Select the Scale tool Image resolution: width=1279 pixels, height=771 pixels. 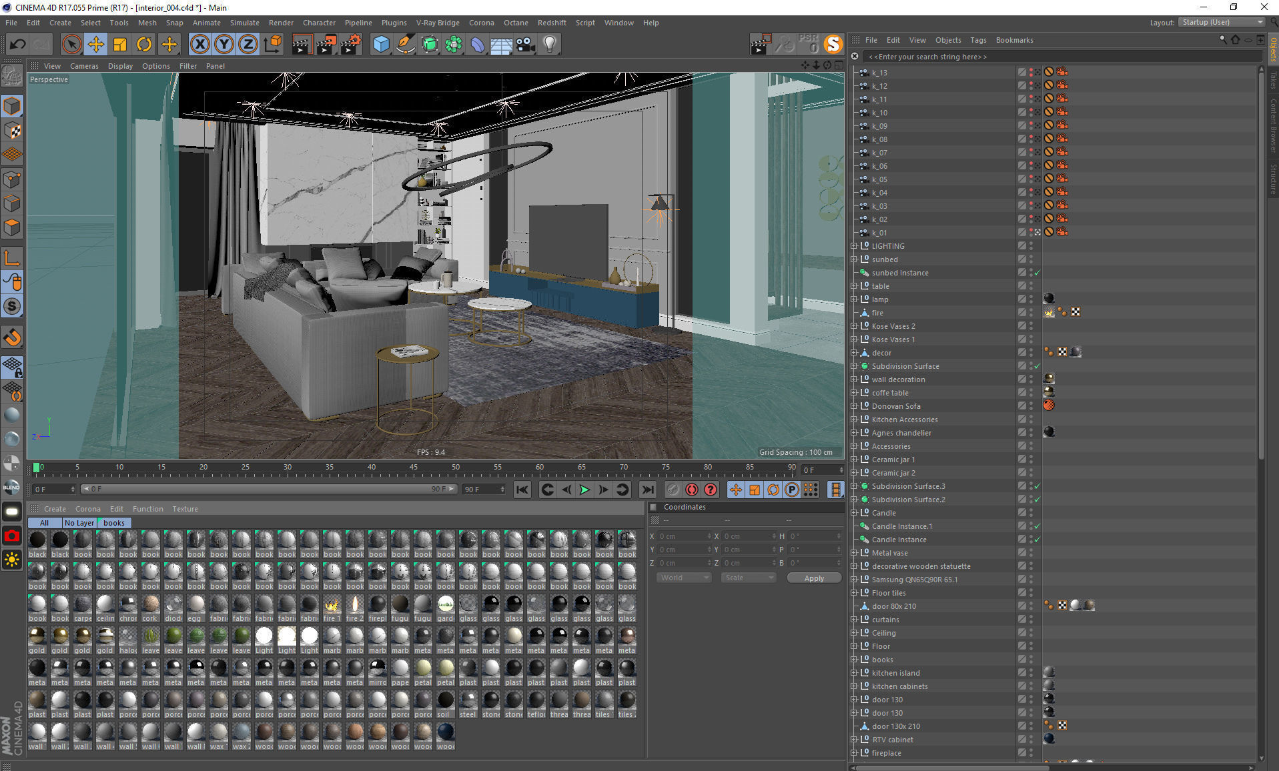(x=120, y=45)
